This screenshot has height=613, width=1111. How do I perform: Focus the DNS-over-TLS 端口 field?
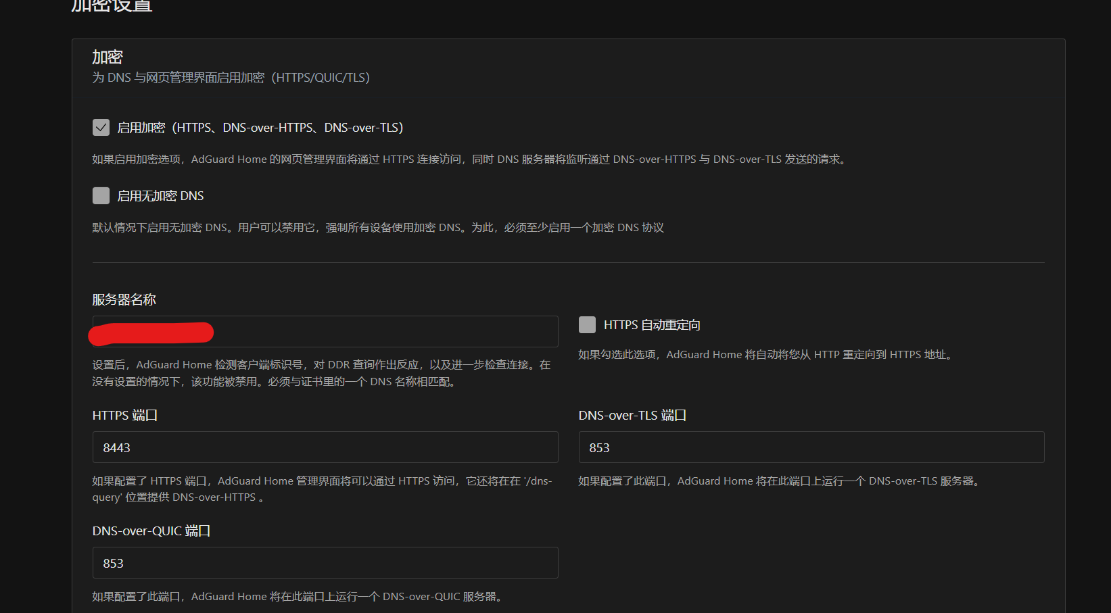point(811,447)
